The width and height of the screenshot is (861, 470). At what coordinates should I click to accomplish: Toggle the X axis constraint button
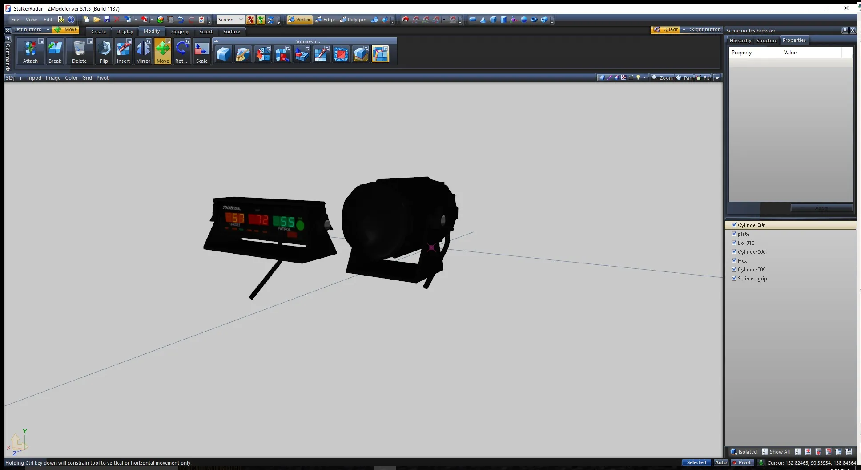[251, 20]
